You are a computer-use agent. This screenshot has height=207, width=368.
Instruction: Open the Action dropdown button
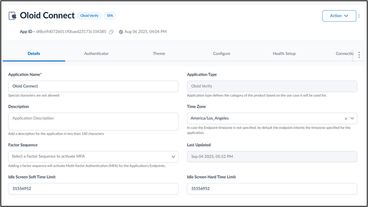click(x=339, y=16)
